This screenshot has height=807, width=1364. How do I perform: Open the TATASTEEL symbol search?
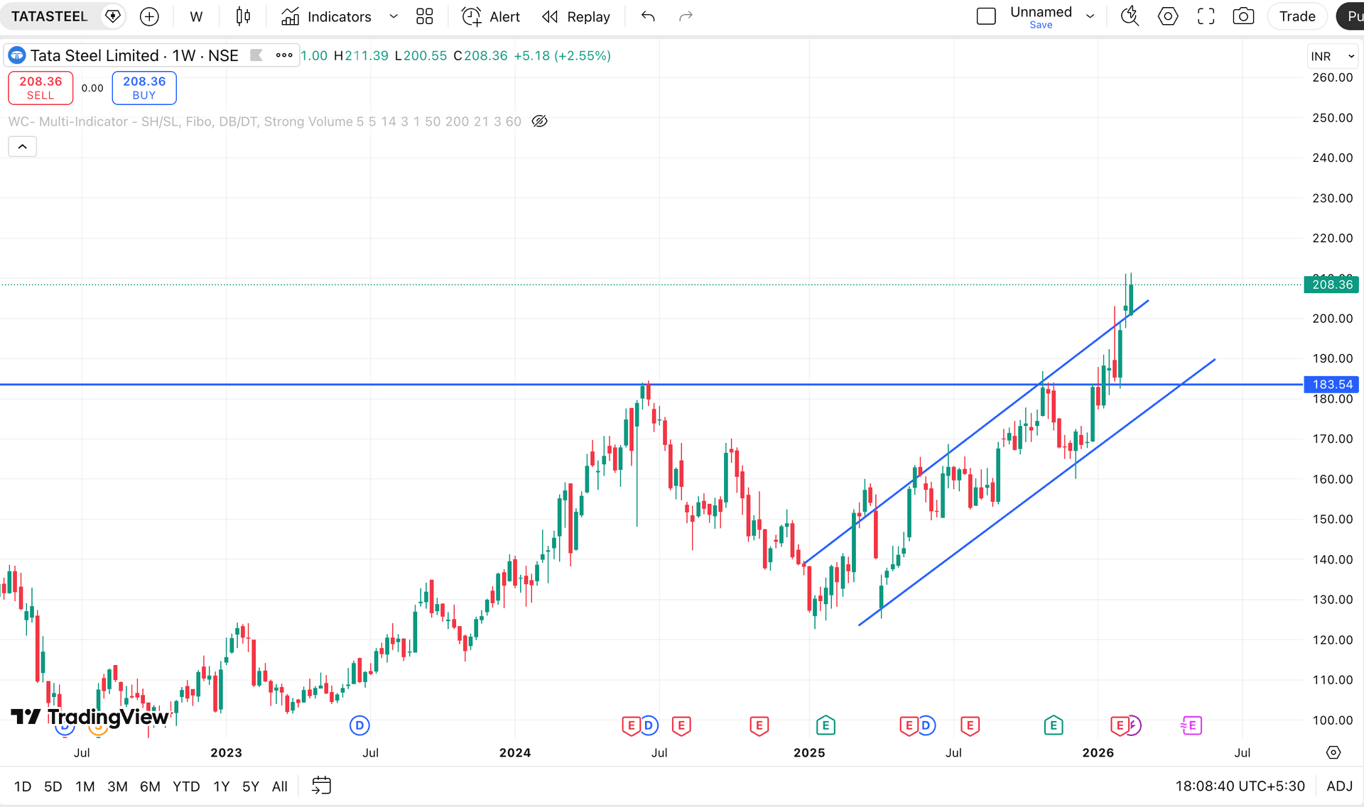(49, 16)
